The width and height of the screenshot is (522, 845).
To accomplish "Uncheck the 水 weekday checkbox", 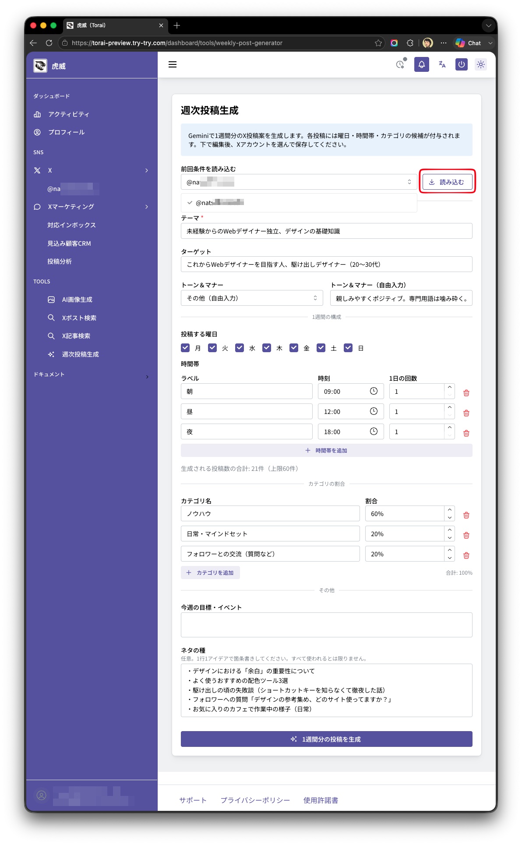I will 240,348.
